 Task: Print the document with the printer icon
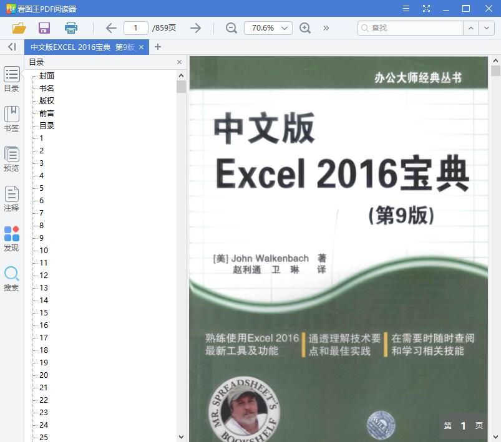point(71,28)
